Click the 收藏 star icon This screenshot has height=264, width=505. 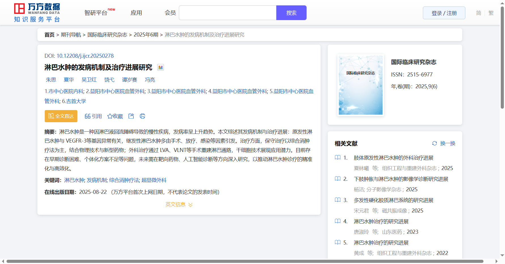pos(110,116)
